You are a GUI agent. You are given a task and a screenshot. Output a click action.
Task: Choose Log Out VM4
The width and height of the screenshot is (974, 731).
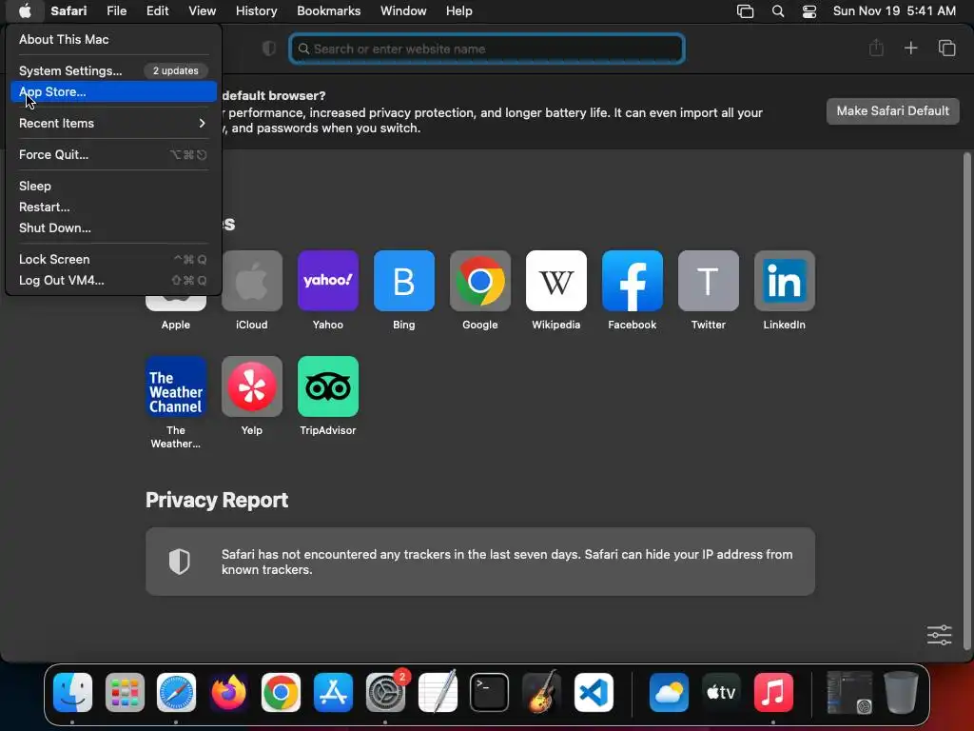pos(113,280)
